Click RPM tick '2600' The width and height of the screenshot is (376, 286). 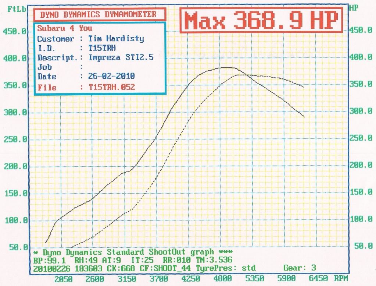click(x=95, y=279)
